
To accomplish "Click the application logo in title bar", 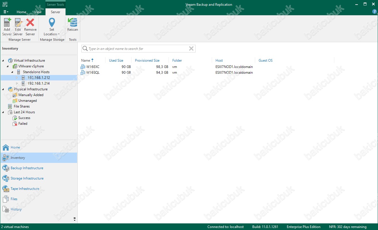I will [x=5, y=4].
